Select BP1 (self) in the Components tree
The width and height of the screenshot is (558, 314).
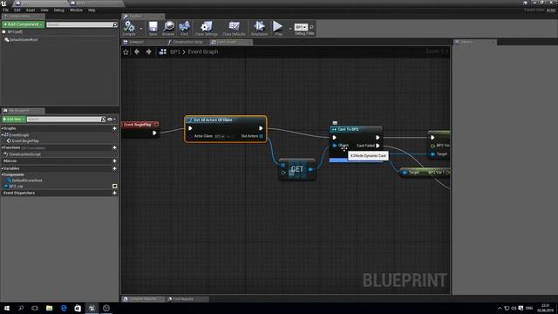[15, 32]
